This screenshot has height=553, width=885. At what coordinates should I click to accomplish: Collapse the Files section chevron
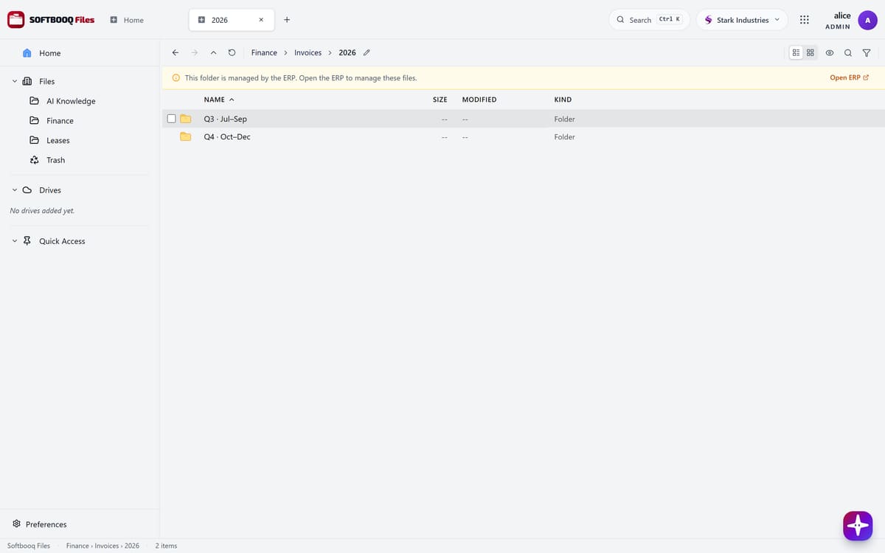[14, 81]
